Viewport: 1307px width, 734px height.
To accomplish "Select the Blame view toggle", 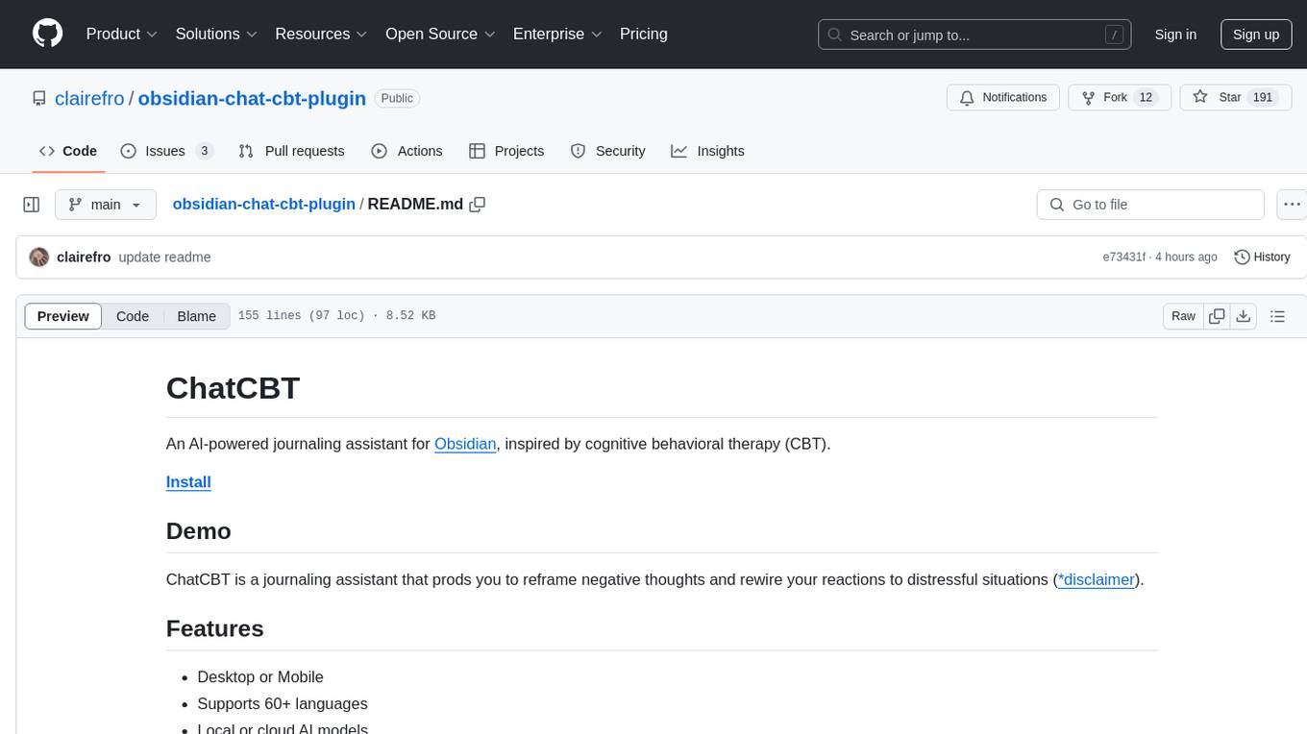I will 196,316.
